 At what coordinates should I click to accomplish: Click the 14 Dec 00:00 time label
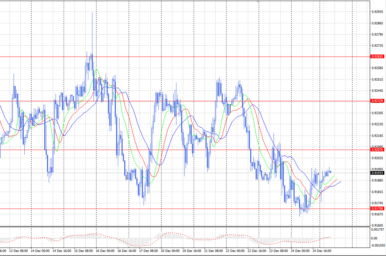[x=40, y=251]
